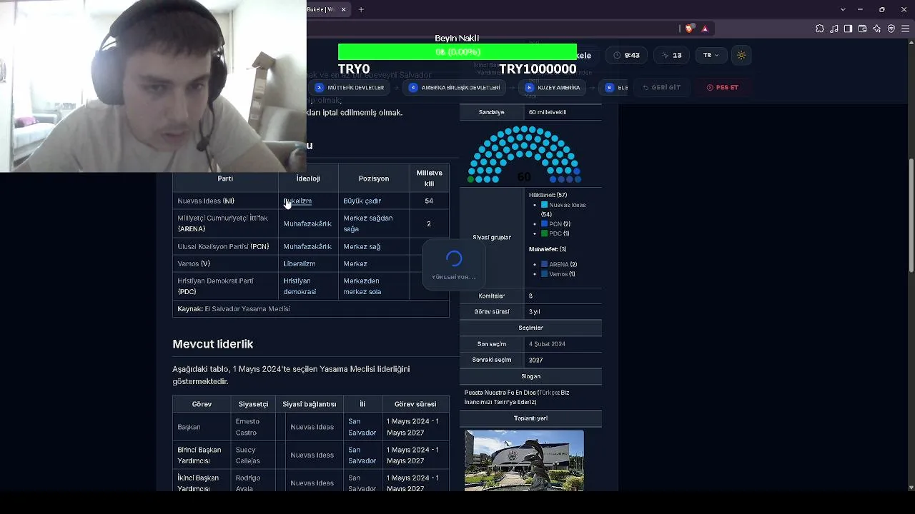Open the El Salvador Yasama Meclisi source link

click(x=247, y=309)
